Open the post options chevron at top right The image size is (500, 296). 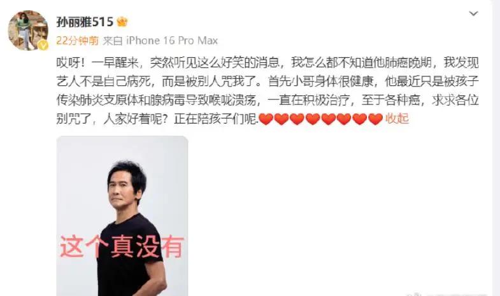473,13
